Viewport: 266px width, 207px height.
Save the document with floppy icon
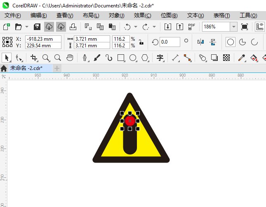click(x=37, y=27)
